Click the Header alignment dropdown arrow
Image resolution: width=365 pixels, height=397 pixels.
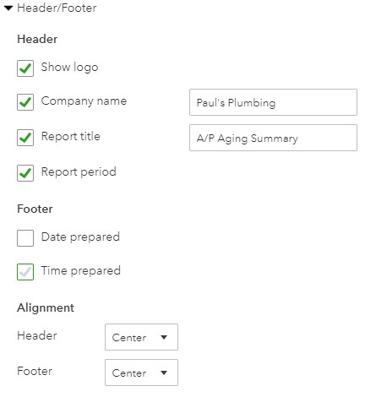pyautogui.click(x=164, y=337)
